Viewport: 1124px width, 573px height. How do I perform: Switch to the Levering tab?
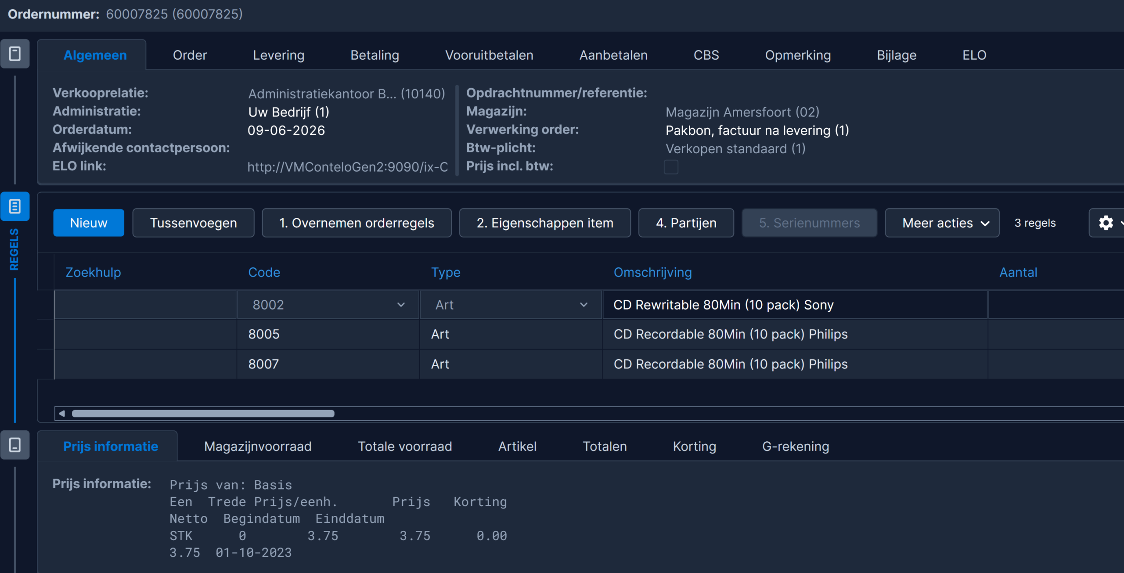click(278, 55)
